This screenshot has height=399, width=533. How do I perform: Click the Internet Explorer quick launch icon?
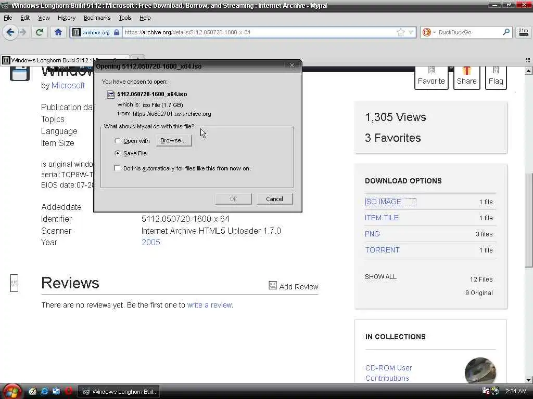(x=45, y=392)
